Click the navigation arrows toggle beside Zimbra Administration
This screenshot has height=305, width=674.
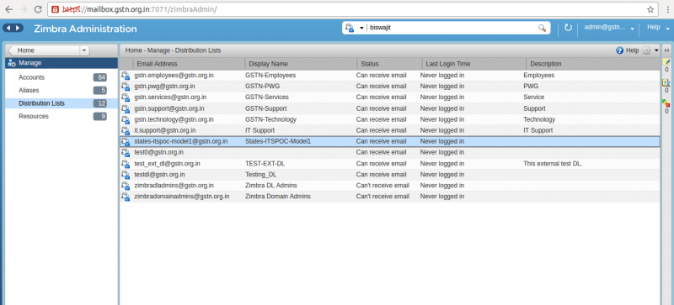(13, 28)
